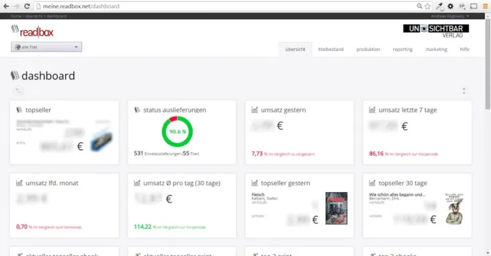The width and height of the screenshot is (491, 256).
Task: Click the readbox logo
Action: pyautogui.click(x=32, y=31)
